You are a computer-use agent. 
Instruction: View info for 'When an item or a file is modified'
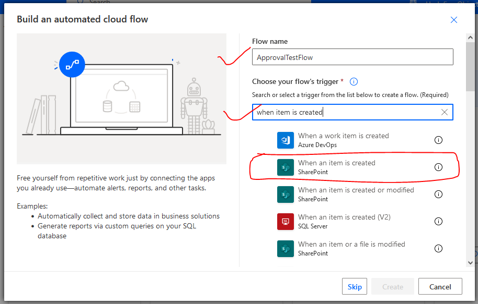click(x=439, y=249)
